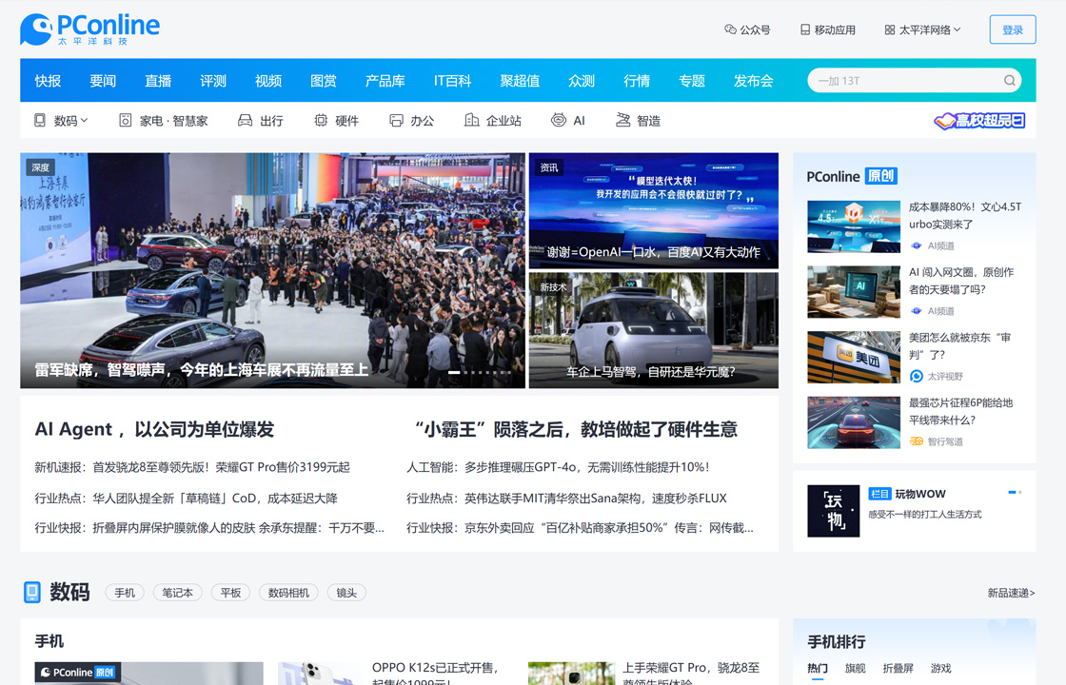
Task: Open the 众测 nav item
Action: (x=582, y=81)
